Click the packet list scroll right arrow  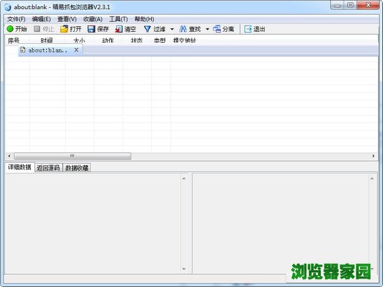point(373,156)
